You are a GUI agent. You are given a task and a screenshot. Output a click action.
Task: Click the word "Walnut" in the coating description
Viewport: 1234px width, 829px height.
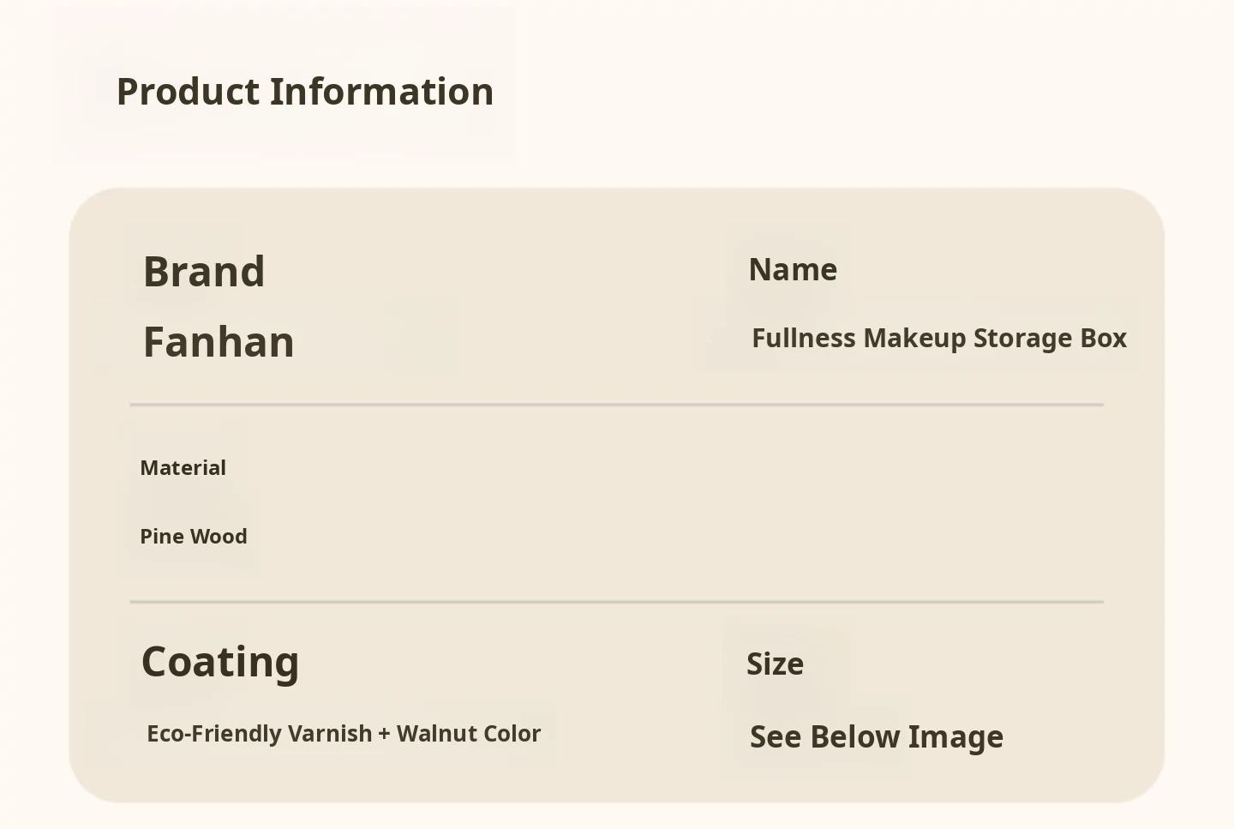click(x=427, y=734)
